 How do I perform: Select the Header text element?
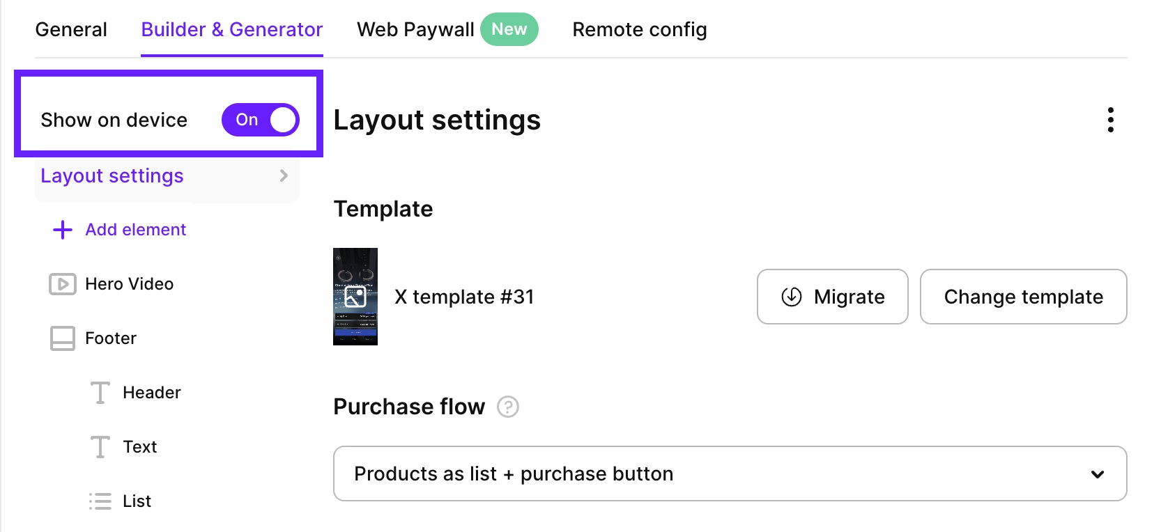coord(151,392)
